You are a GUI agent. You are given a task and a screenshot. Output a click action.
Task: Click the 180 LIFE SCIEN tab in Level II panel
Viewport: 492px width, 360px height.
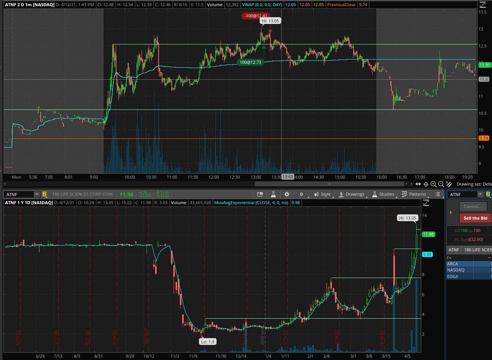click(x=477, y=250)
